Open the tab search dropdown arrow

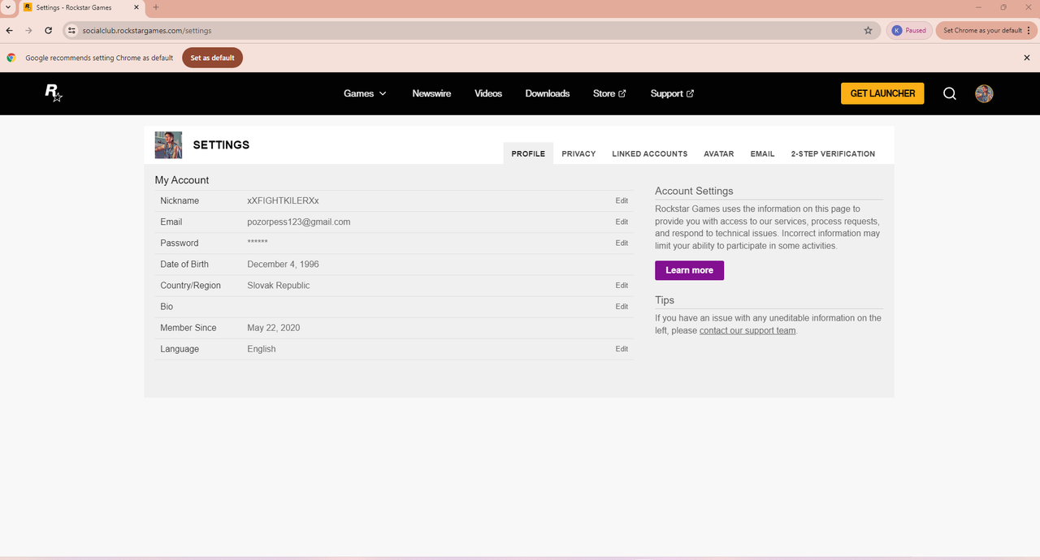[7, 7]
